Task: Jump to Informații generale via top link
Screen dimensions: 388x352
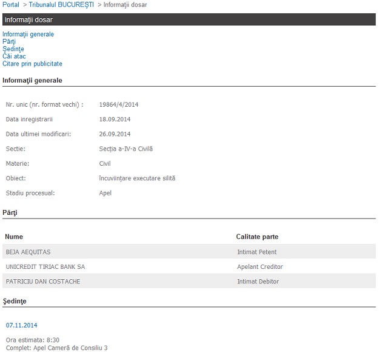Action: coord(28,35)
